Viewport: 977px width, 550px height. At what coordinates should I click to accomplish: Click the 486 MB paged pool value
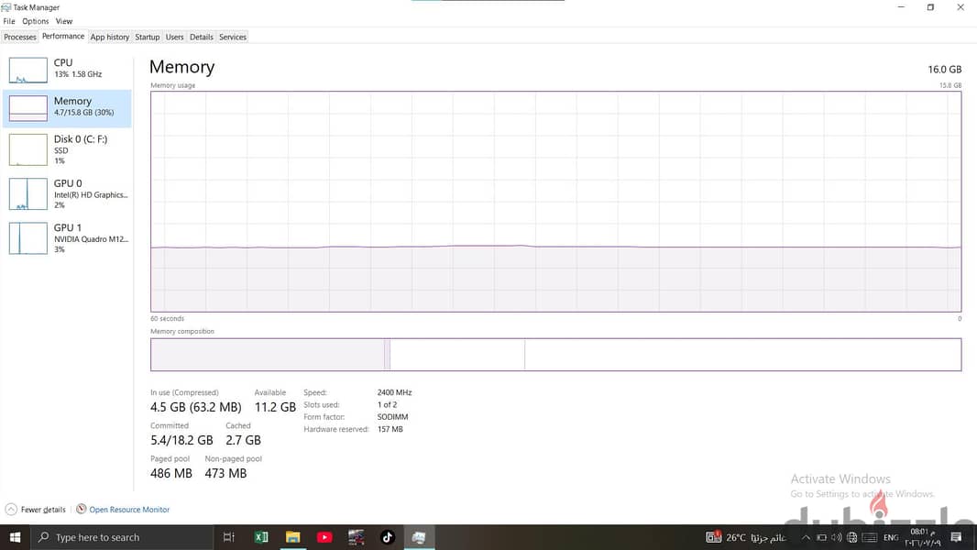[x=171, y=473]
